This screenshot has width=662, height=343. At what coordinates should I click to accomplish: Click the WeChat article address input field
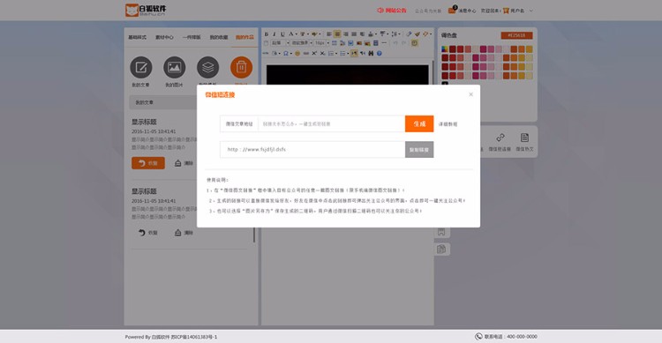point(331,124)
